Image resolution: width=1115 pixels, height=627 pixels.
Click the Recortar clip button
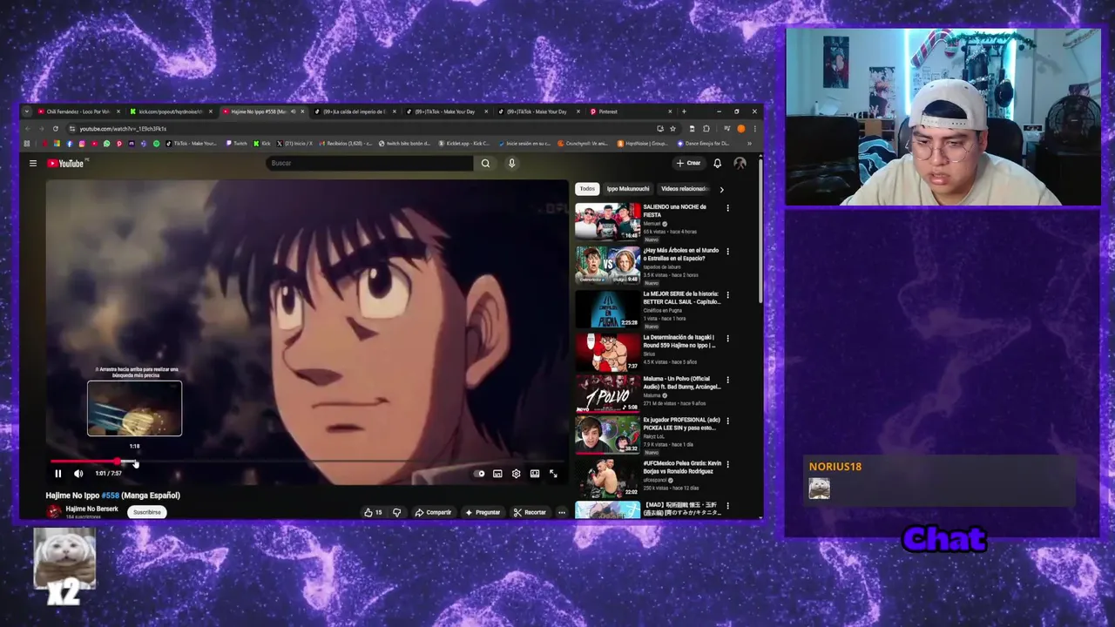click(x=530, y=512)
